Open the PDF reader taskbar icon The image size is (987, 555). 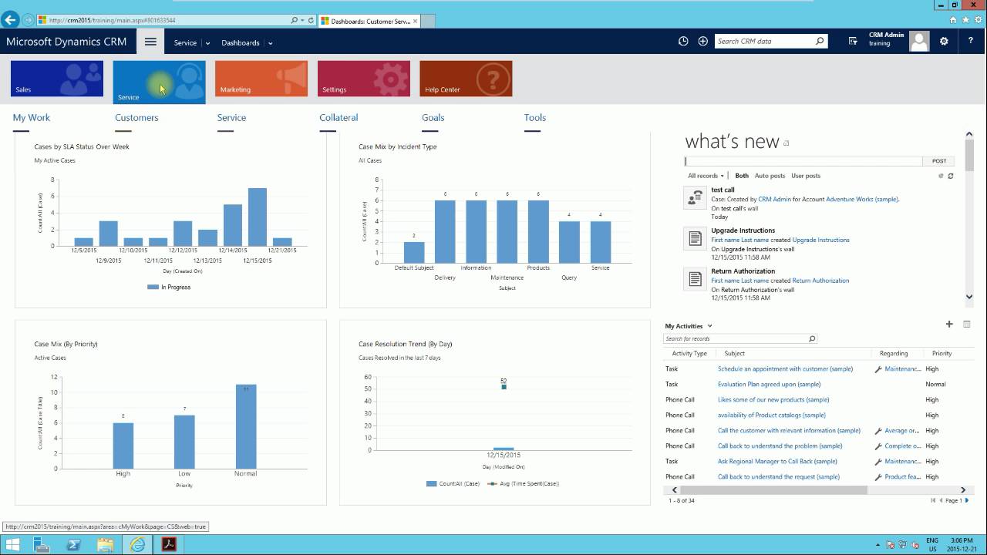tap(169, 544)
